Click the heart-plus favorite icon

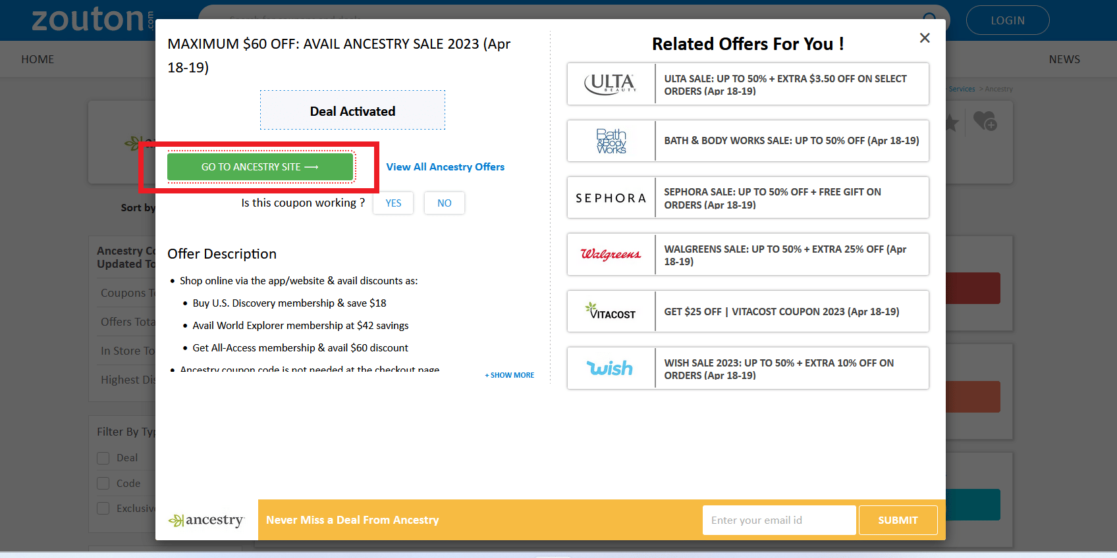(985, 121)
